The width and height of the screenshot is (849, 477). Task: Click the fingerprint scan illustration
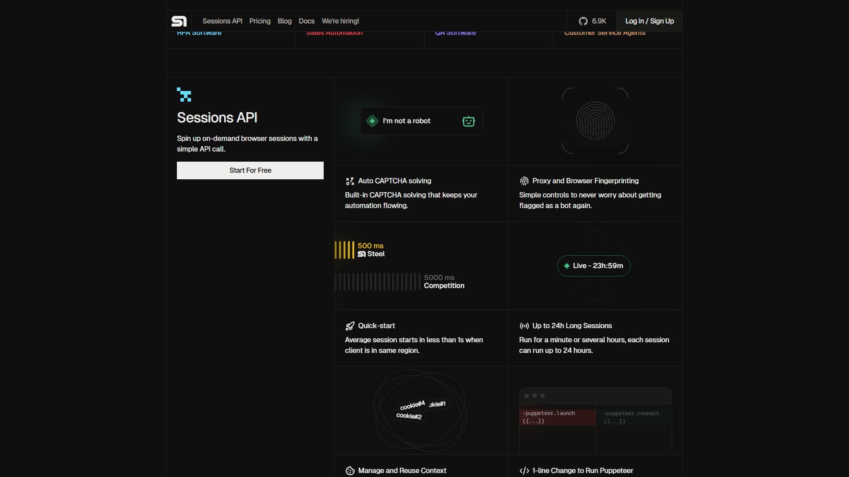click(595, 121)
